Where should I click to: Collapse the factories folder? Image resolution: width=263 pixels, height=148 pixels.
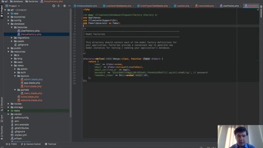pyautogui.click(x=12, y=28)
